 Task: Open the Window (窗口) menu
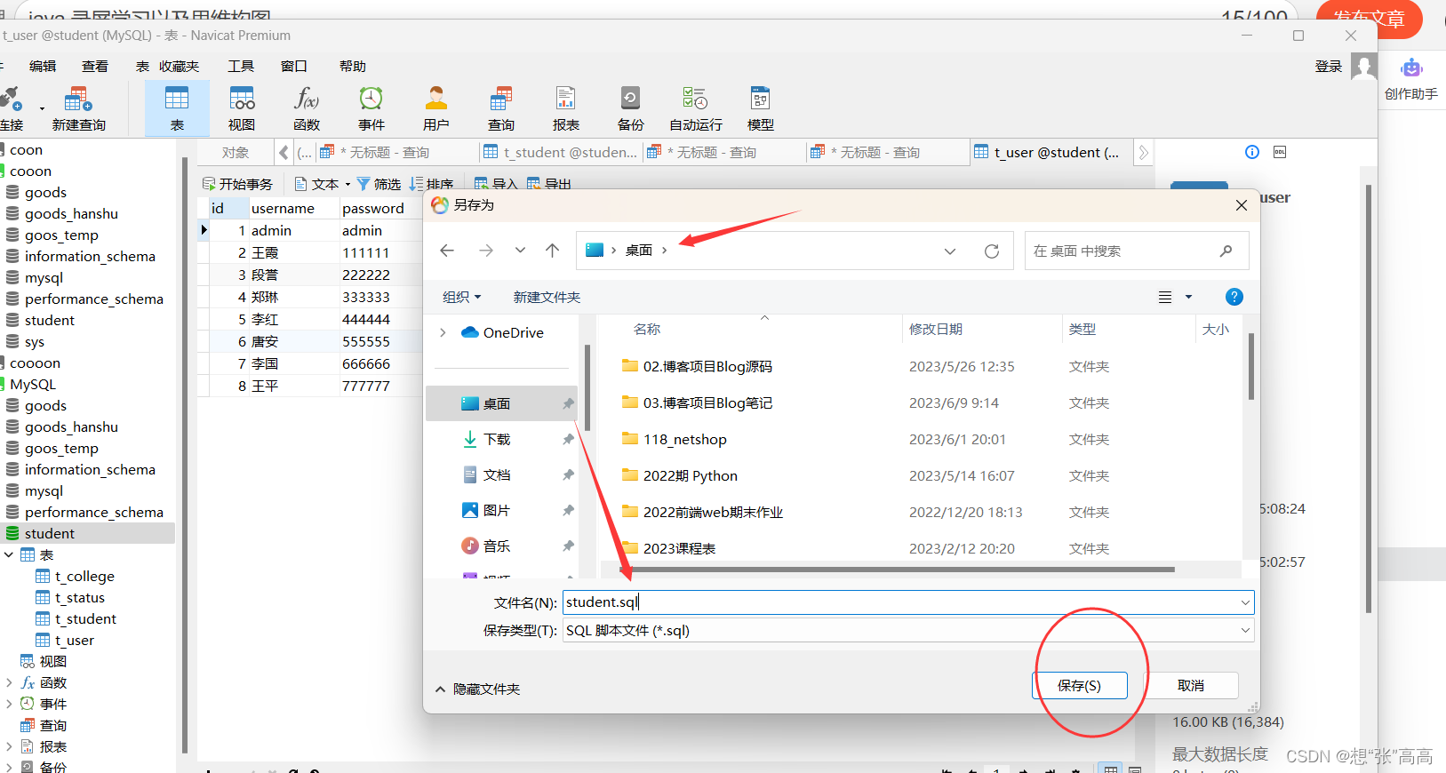(x=294, y=67)
